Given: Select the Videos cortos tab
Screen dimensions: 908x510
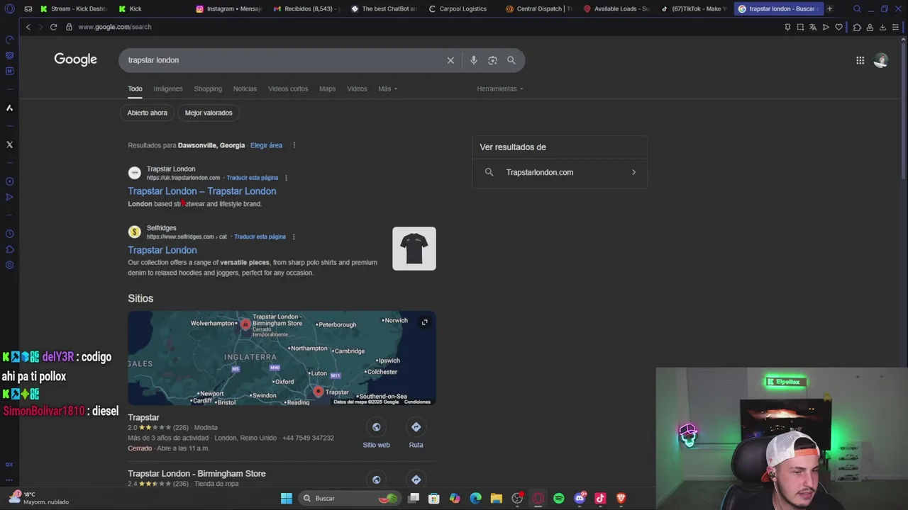Looking at the screenshot, I should pos(288,89).
